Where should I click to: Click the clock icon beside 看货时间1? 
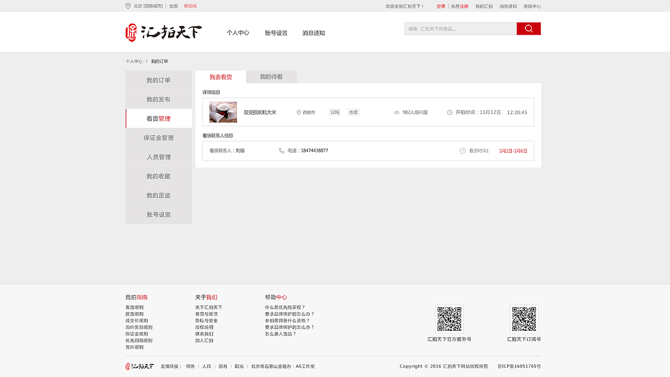click(x=461, y=150)
